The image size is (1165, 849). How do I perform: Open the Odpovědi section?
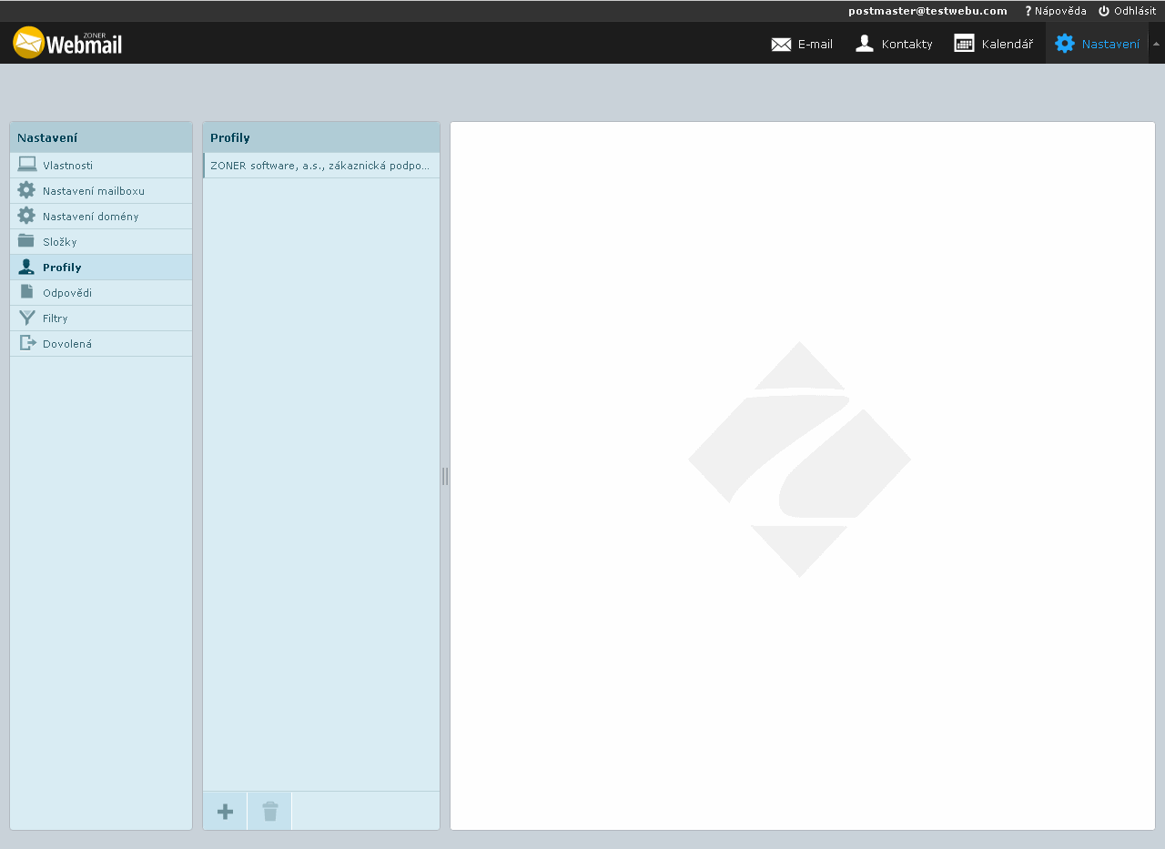click(66, 293)
